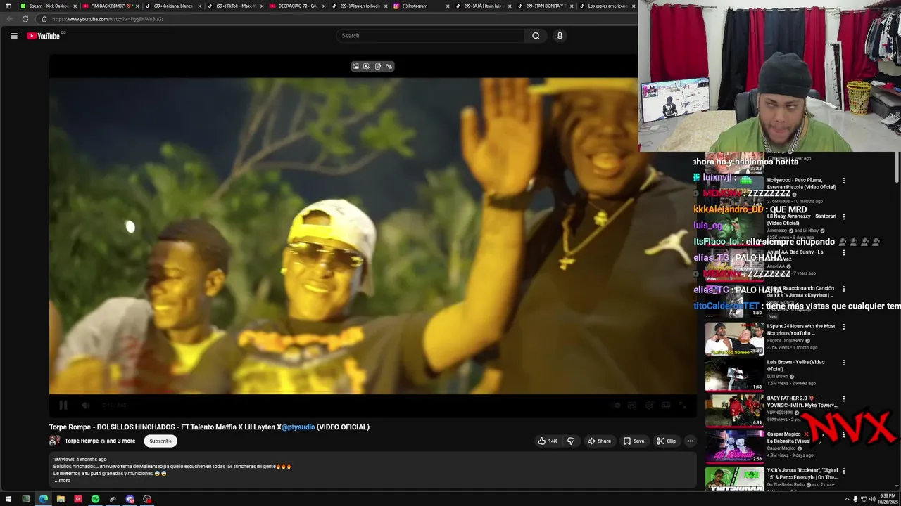Click the YouTube search magnifier button
This screenshot has height=506, width=901.
click(x=536, y=36)
